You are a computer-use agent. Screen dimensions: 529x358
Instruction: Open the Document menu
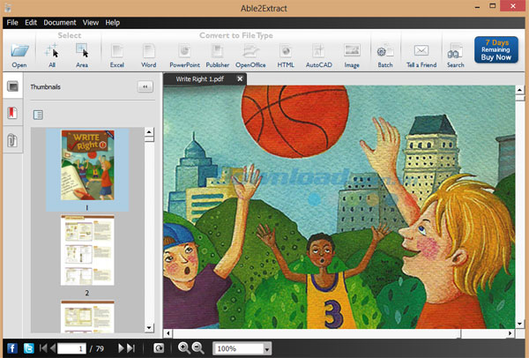point(60,22)
